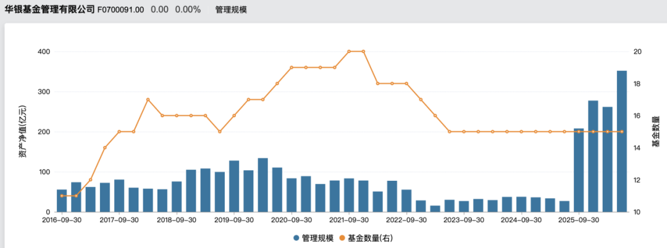Screen dimensions: 667x248
Task: Click the right axis title 基金数量
Action: tap(655, 131)
